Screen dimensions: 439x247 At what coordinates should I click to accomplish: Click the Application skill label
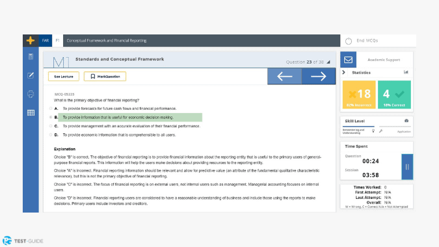click(404, 131)
